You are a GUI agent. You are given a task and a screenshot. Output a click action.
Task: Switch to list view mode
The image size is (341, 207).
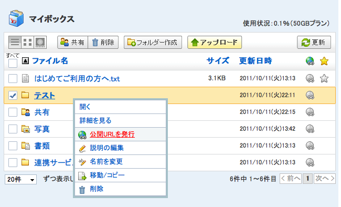pos(15,42)
